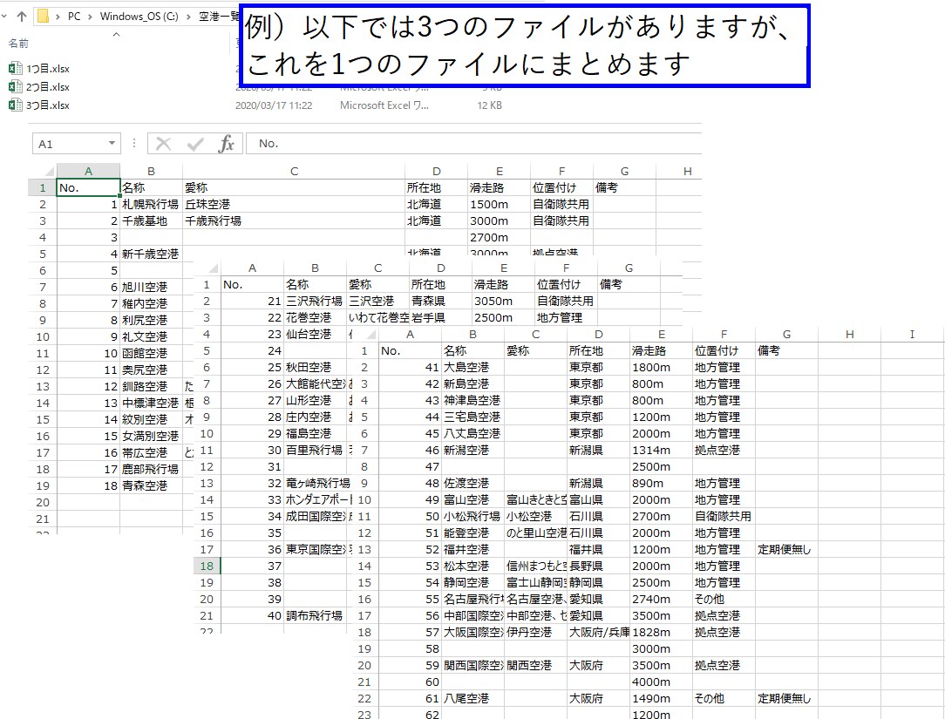Click cell 小松空港 in third sheet
Viewport: 945px width, 719px height.
535,516
